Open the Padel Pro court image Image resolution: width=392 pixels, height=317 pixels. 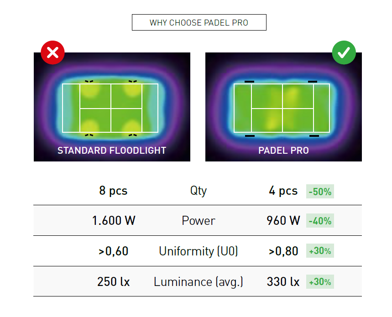pyautogui.click(x=283, y=108)
